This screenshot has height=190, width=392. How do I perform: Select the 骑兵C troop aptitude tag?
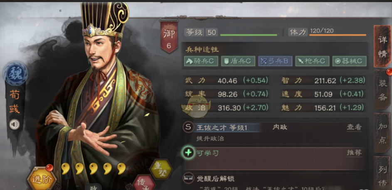201,61
